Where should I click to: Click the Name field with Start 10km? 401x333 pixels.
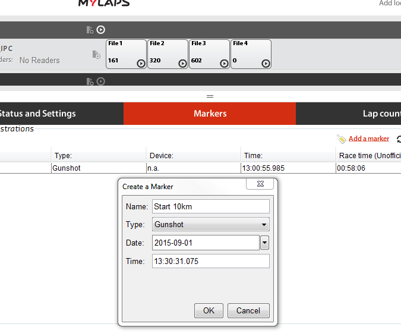coord(211,206)
